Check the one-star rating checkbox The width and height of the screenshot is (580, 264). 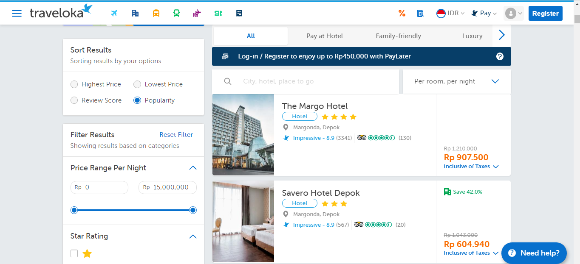pyautogui.click(x=74, y=253)
